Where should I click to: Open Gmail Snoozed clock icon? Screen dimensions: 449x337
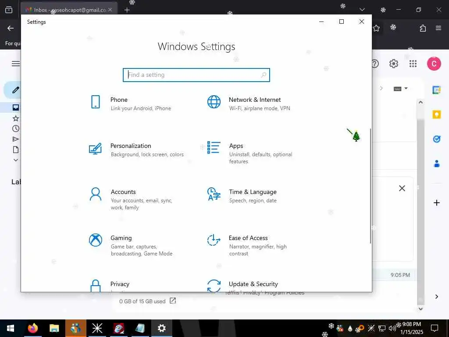16,129
